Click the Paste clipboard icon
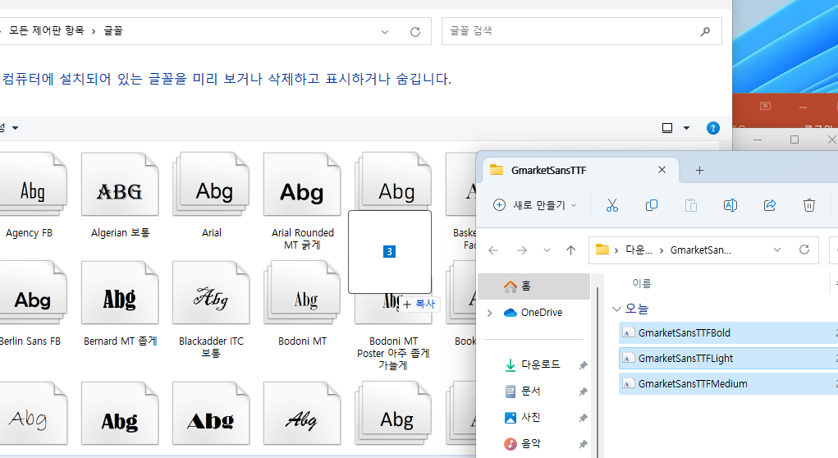Image resolution: width=838 pixels, height=458 pixels. pyautogui.click(x=691, y=205)
